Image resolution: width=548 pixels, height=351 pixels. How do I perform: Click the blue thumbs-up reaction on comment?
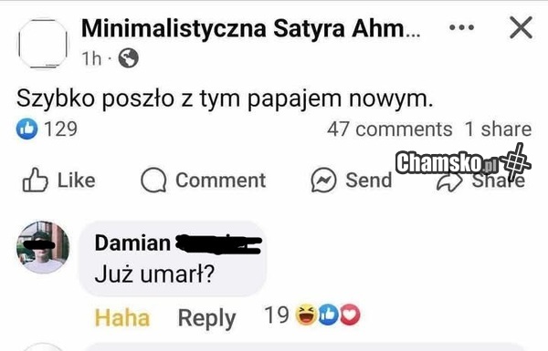point(328,315)
